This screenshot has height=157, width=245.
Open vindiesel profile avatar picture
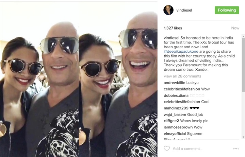pos(168,10)
